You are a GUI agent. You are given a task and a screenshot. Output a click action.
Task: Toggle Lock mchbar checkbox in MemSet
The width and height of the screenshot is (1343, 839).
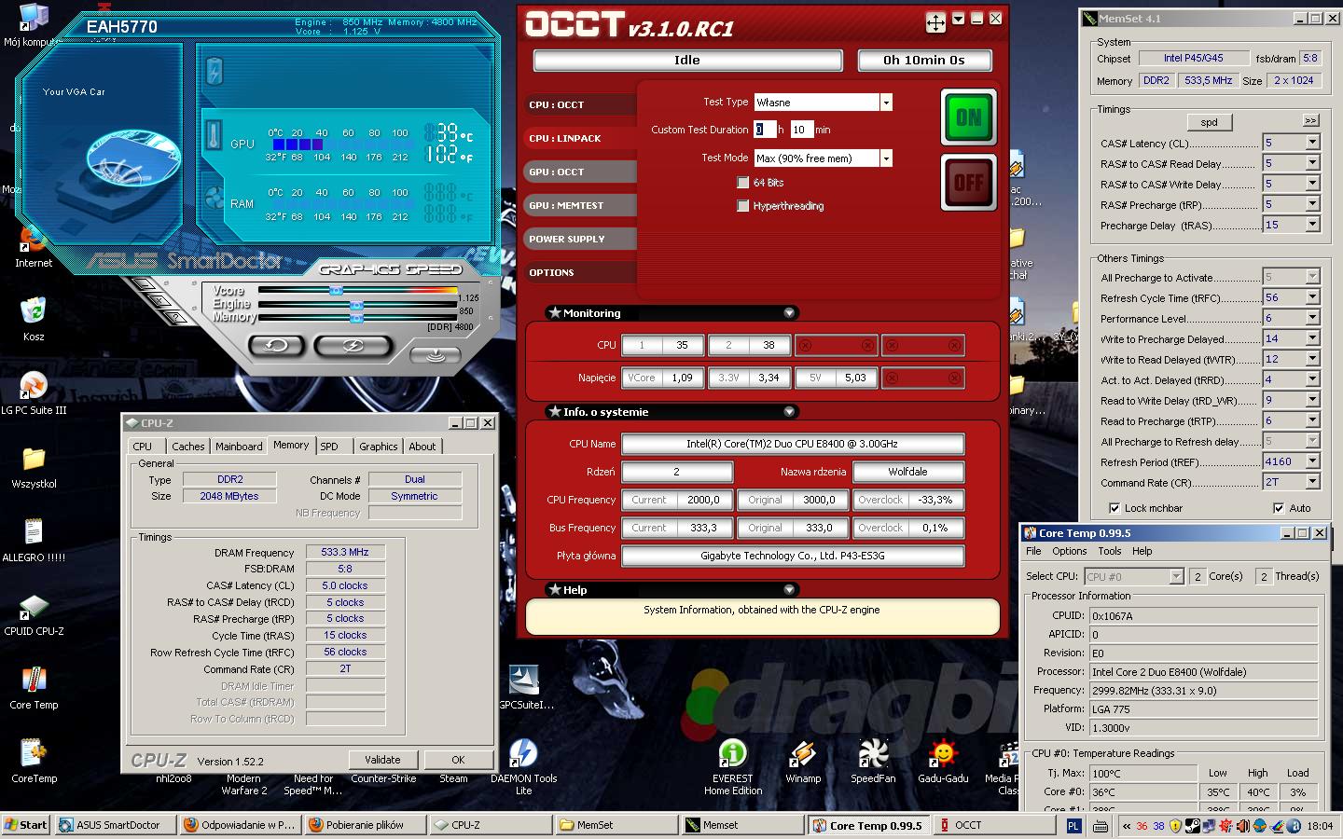(1115, 508)
